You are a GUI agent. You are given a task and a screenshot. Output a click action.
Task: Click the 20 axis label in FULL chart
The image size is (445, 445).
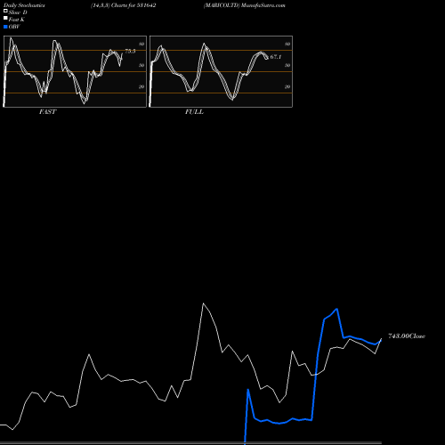point(287,87)
